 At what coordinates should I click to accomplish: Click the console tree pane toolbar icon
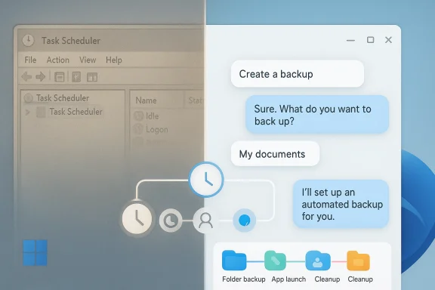pos(59,77)
